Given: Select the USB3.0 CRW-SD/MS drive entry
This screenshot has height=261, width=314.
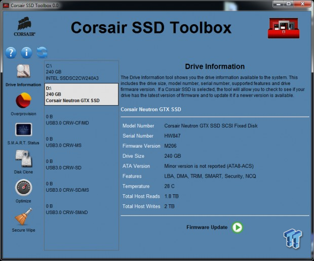Looking at the screenshot, I should pyautogui.click(x=82, y=187).
